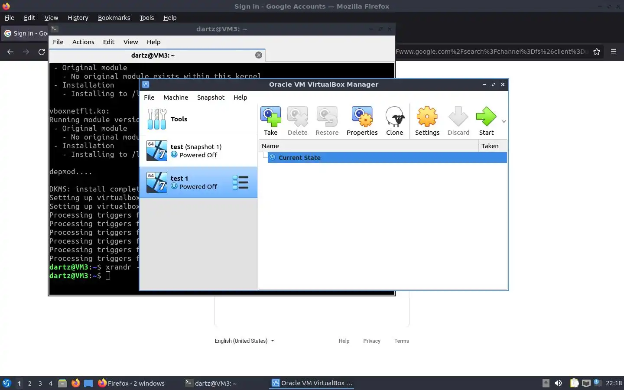Switch to workspace 3

click(x=40, y=383)
